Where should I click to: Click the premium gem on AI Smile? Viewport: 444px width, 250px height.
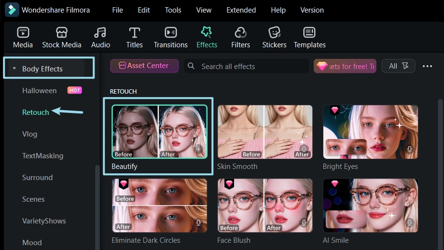click(x=335, y=184)
